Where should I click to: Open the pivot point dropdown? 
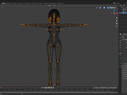(x=47, y=6)
